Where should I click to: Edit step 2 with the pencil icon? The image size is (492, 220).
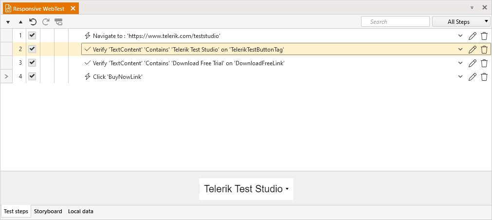click(472, 49)
